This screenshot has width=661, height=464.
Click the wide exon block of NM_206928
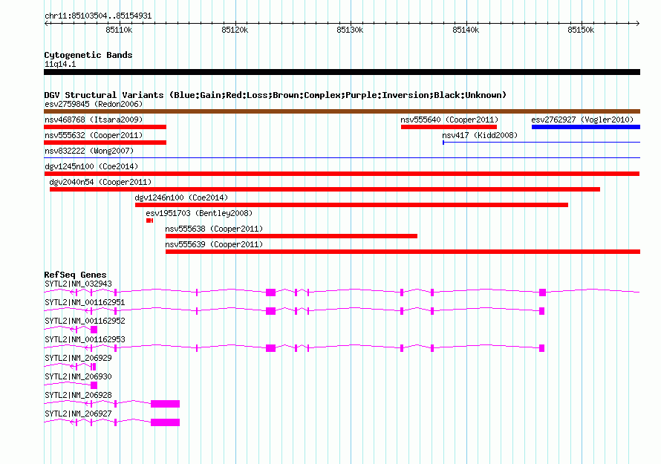(x=165, y=404)
